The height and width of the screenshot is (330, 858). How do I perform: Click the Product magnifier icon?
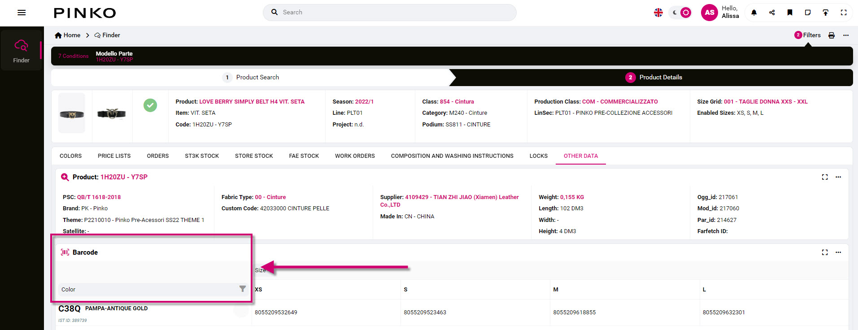point(65,177)
